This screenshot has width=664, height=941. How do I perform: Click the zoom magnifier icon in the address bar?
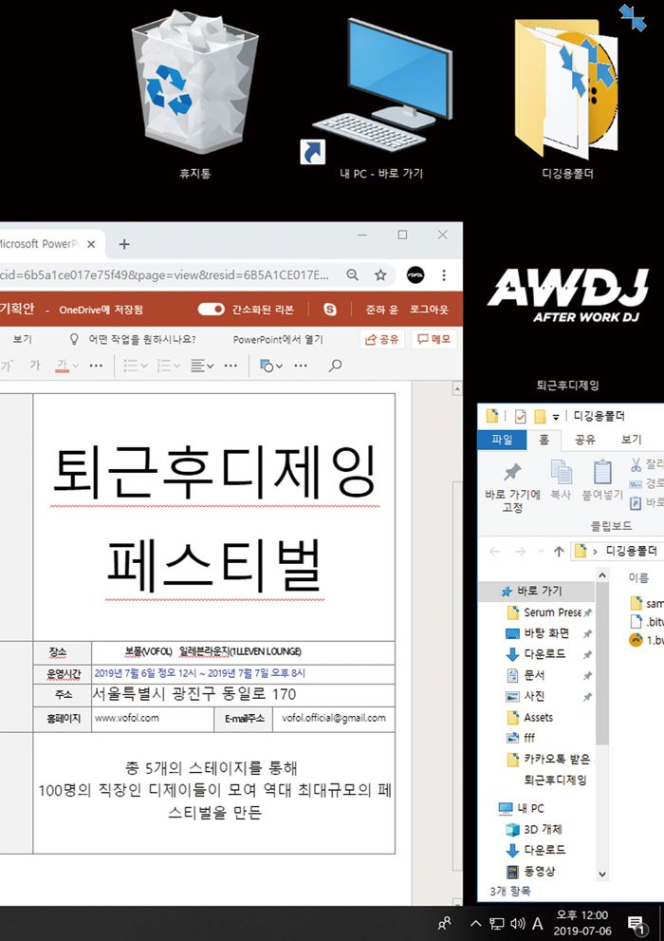[352, 274]
